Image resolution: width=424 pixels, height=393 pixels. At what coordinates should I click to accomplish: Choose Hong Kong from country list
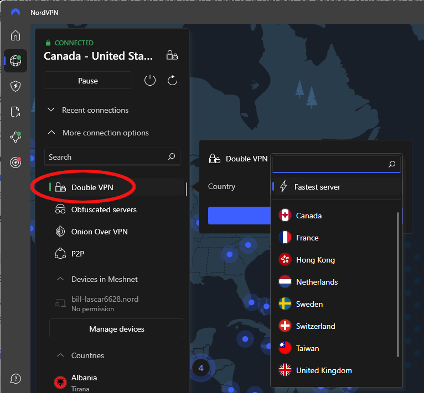pos(335,260)
